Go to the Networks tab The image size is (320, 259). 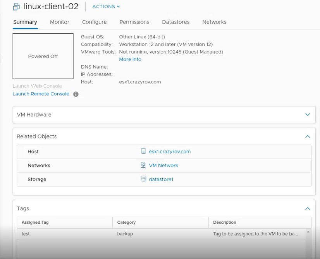pos(214,22)
